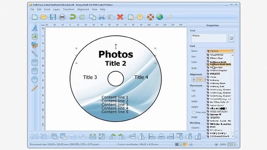Image resolution: width=267 pixels, height=150 pixels.
Task: Set left text alignment
Action: click(x=194, y=80)
